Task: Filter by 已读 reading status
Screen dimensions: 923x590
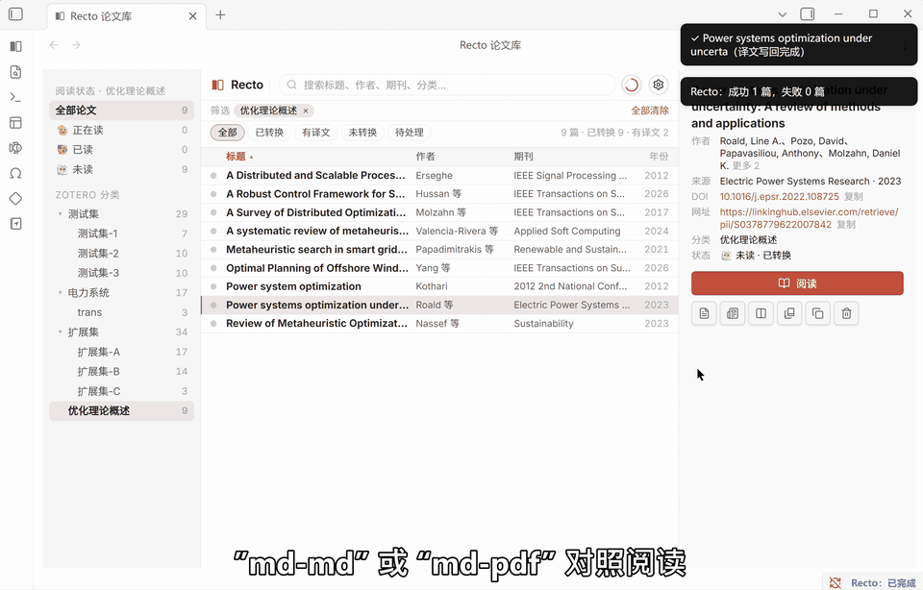Action: (121, 149)
